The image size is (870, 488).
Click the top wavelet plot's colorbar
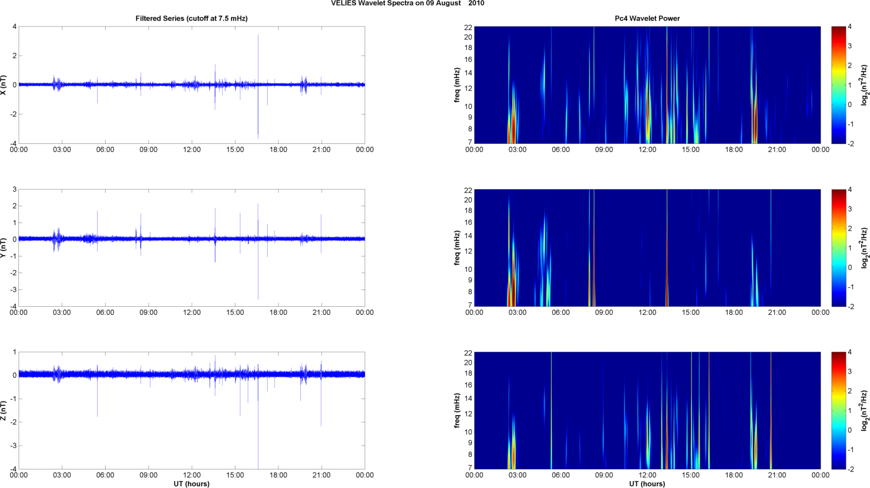coord(838,85)
